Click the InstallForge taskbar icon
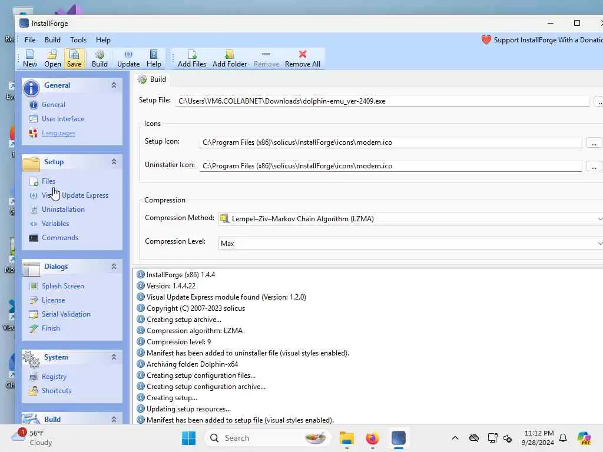603x452 pixels. click(x=399, y=438)
